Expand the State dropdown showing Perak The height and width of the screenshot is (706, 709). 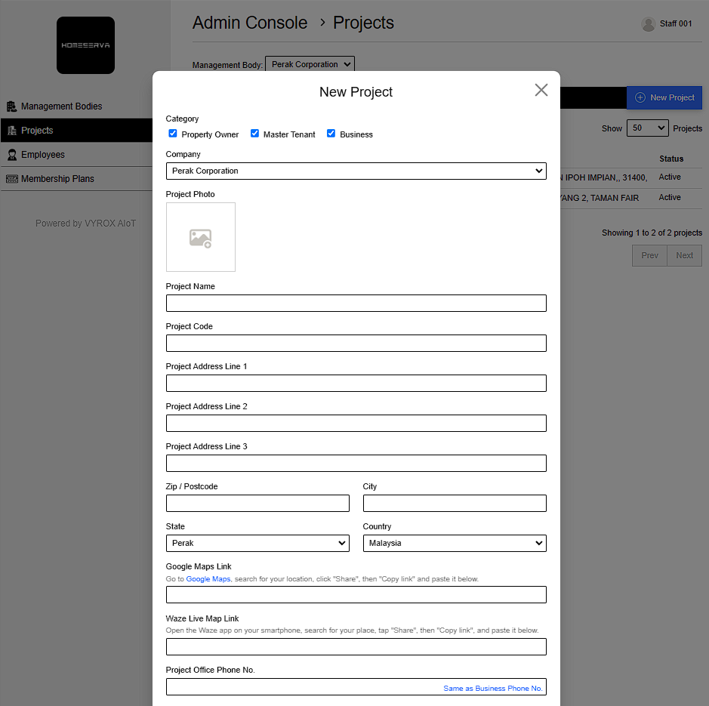pyautogui.click(x=257, y=544)
